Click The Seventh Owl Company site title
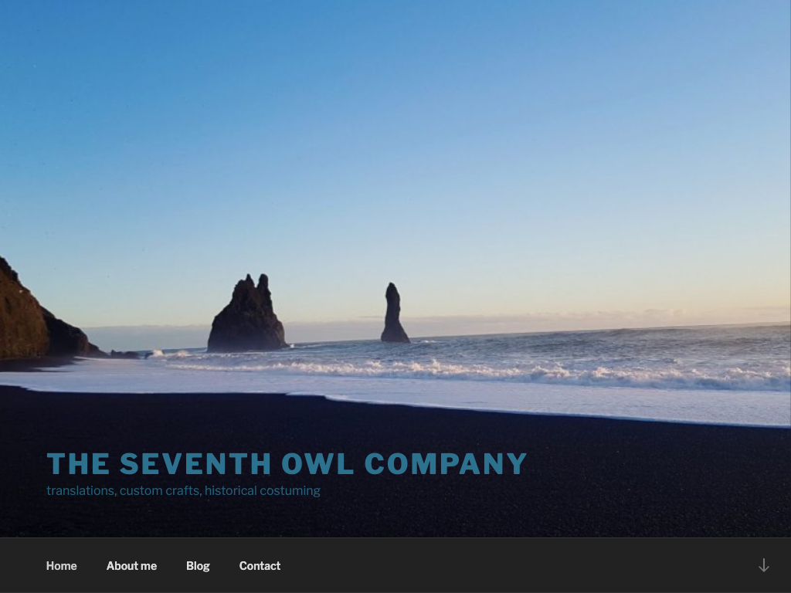 tap(287, 464)
